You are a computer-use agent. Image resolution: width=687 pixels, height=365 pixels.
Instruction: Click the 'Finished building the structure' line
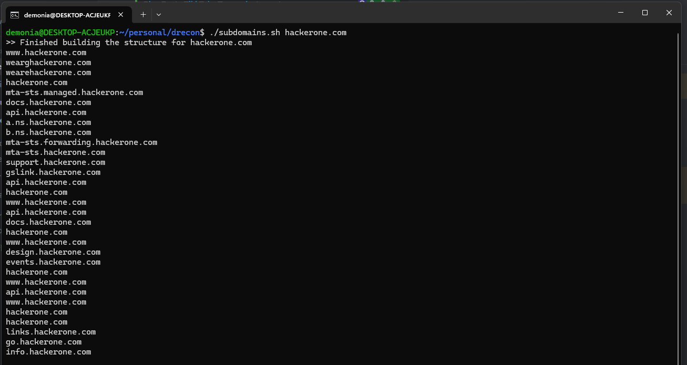(x=129, y=43)
